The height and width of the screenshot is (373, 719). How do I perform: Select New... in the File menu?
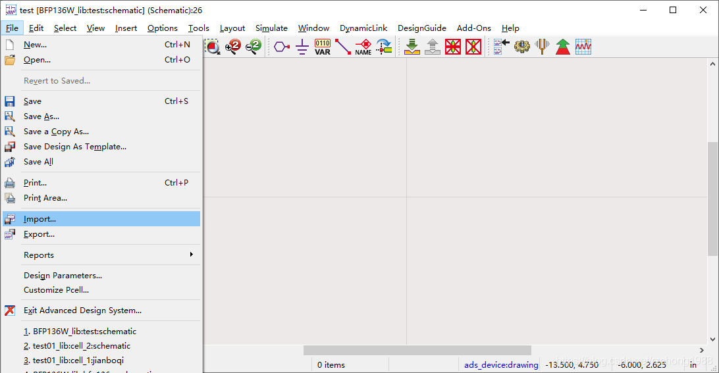[x=101, y=45]
